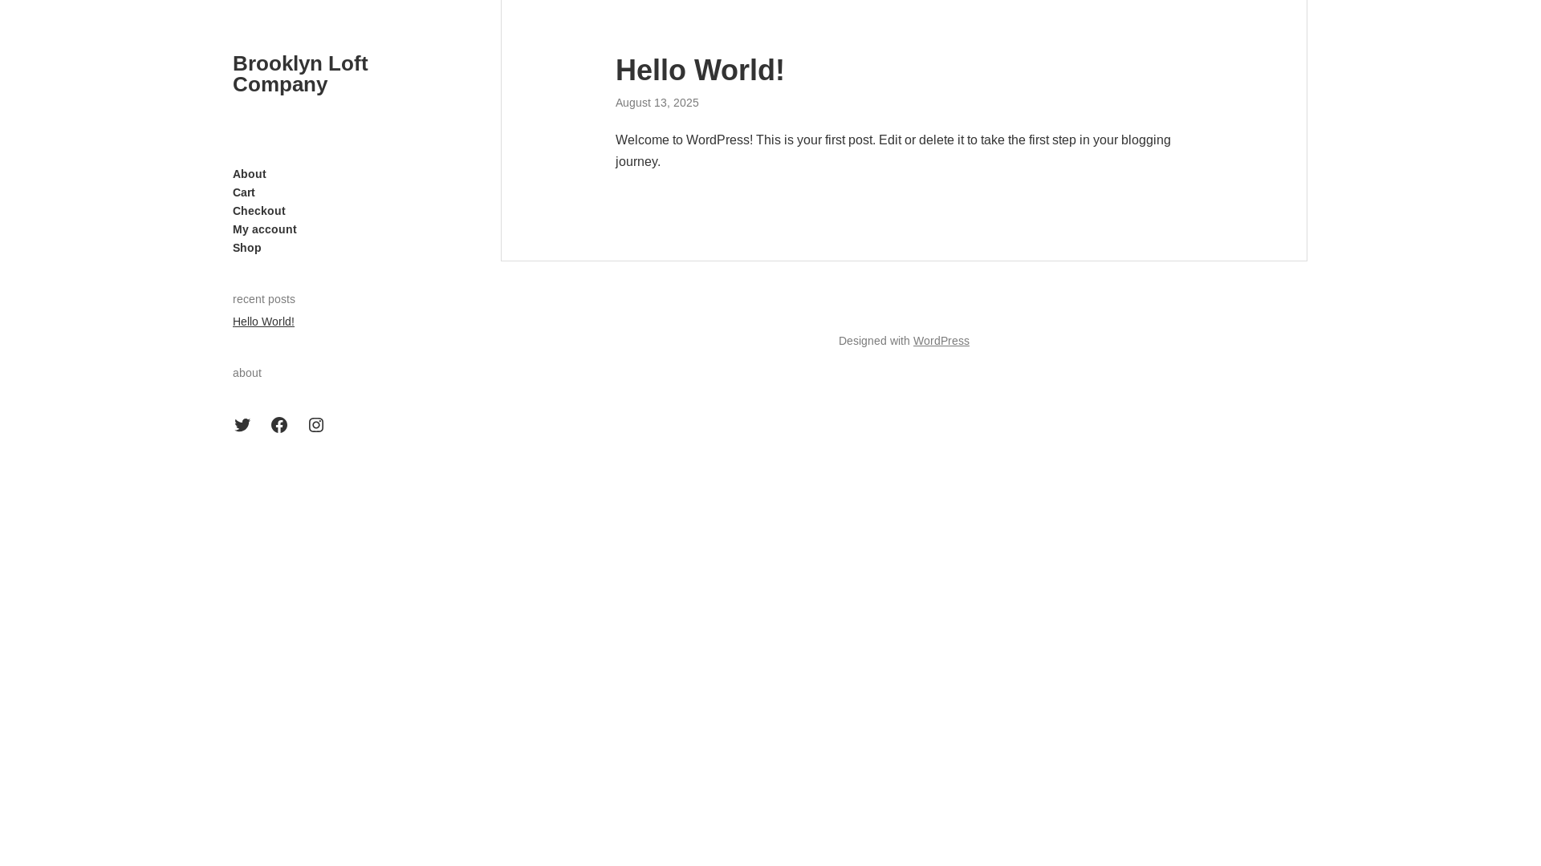
Task: Select the 'Welcome to WordPress!' post paragraph
Action: [893, 151]
